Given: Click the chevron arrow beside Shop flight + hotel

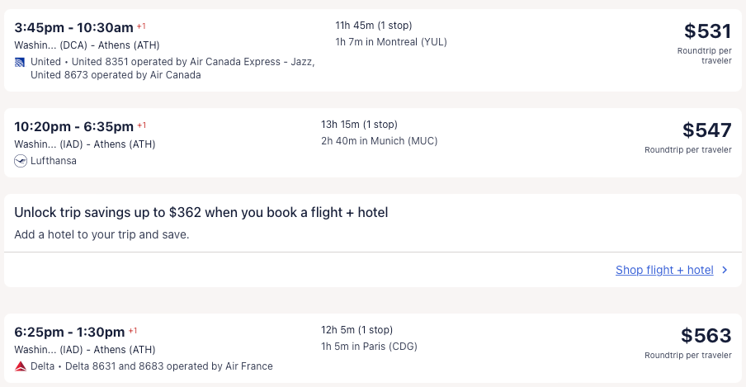Looking at the screenshot, I should pyautogui.click(x=725, y=270).
